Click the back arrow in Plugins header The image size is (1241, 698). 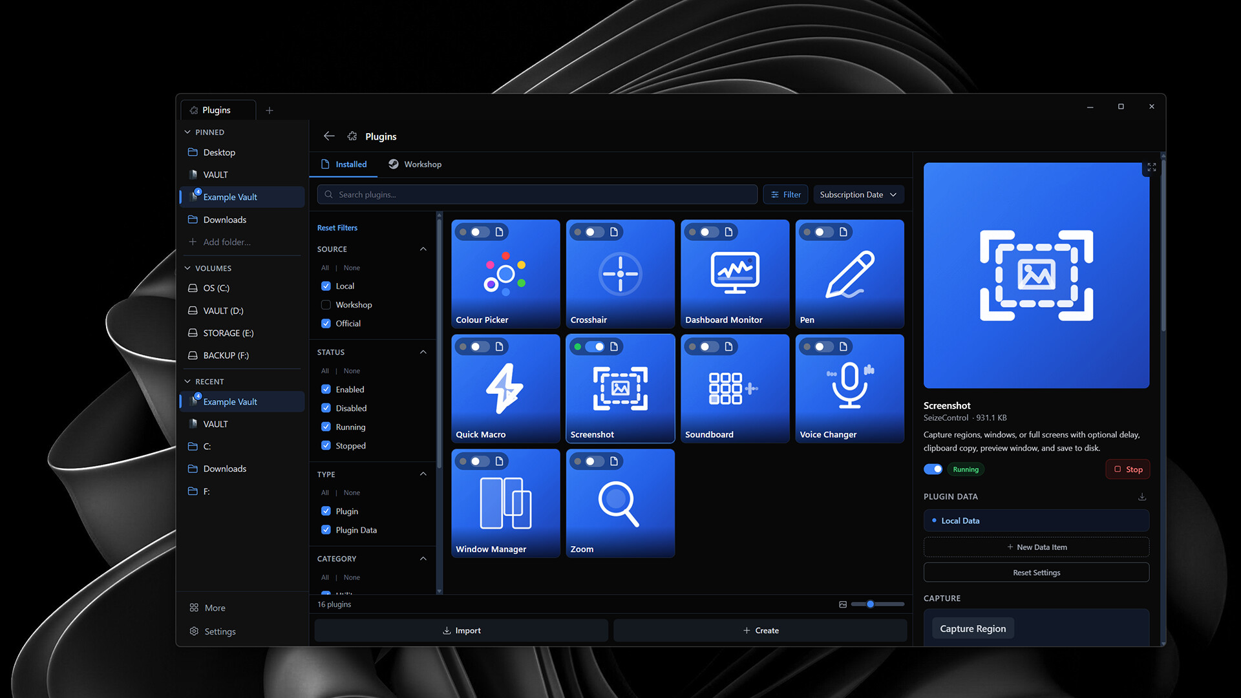329,136
